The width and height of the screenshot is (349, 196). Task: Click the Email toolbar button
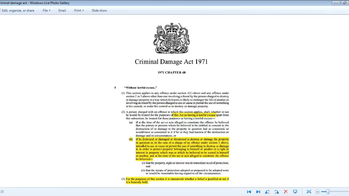pyautogui.click(x=62, y=10)
